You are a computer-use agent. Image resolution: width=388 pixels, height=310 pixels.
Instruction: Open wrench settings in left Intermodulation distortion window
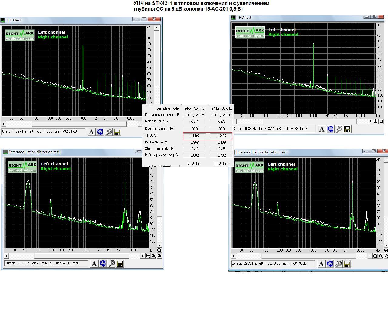111,264
